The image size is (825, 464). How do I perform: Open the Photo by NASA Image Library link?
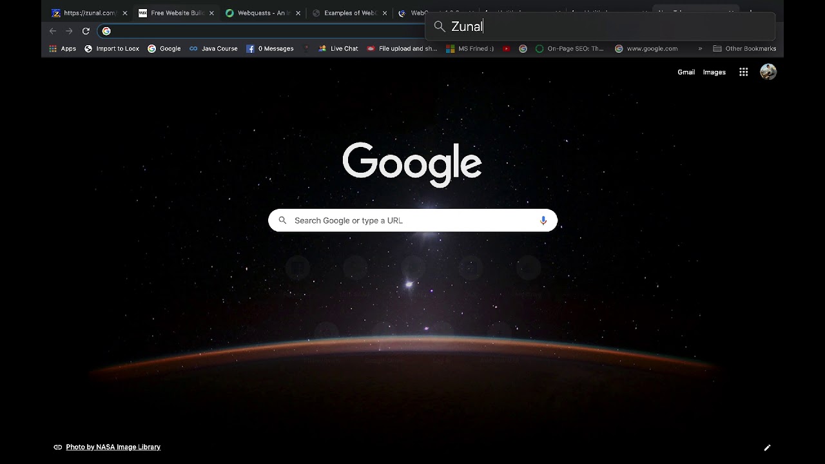(113, 447)
